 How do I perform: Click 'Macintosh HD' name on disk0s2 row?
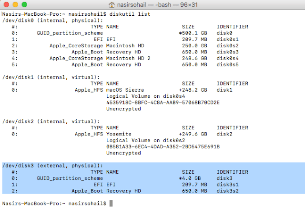(125, 46)
